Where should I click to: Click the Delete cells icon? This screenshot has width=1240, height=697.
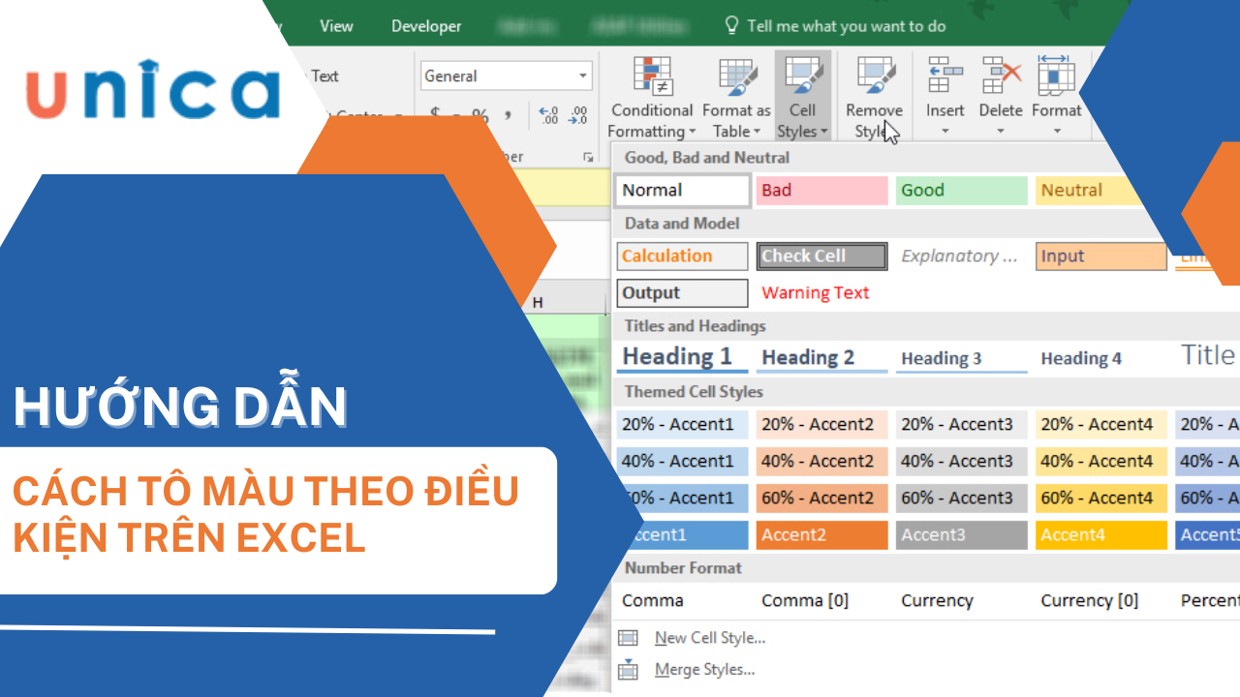coord(1001,76)
